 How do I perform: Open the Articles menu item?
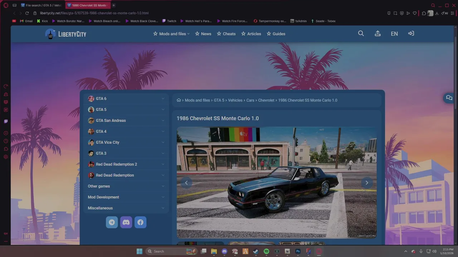[x=251, y=34]
